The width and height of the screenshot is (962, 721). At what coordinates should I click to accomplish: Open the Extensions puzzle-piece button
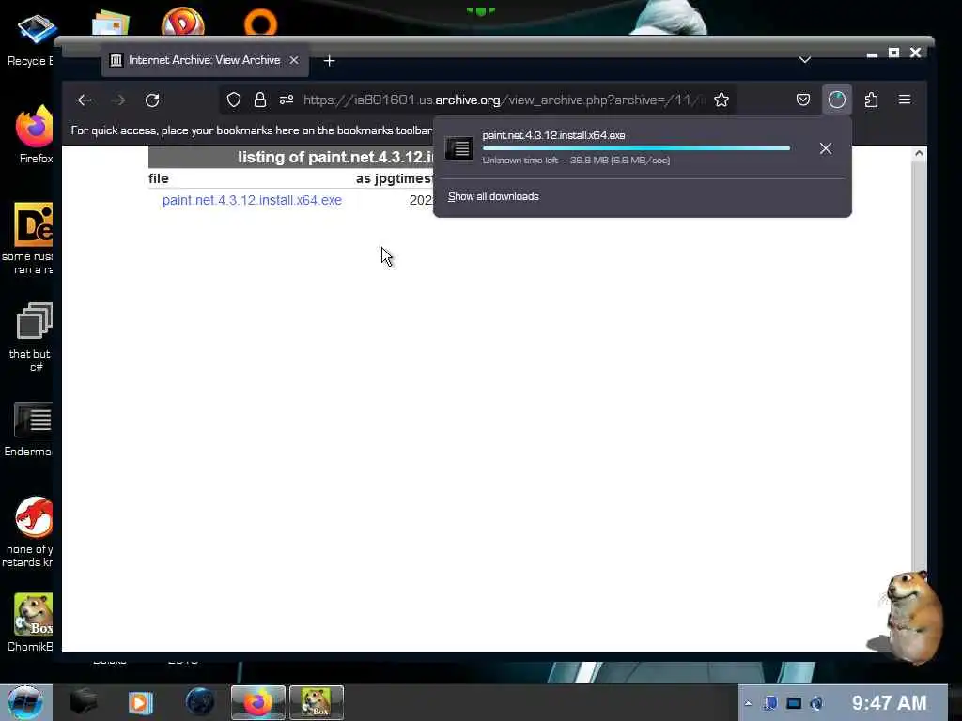(871, 100)
